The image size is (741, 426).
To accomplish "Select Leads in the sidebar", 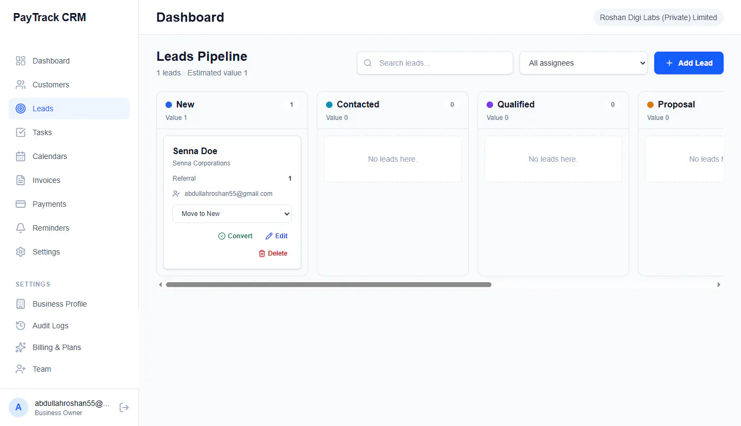I will [69, 109].
